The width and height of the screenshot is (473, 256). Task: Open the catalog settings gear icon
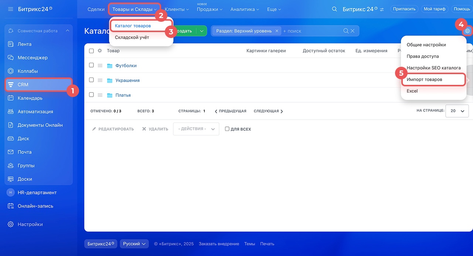(x=467, y=31)
